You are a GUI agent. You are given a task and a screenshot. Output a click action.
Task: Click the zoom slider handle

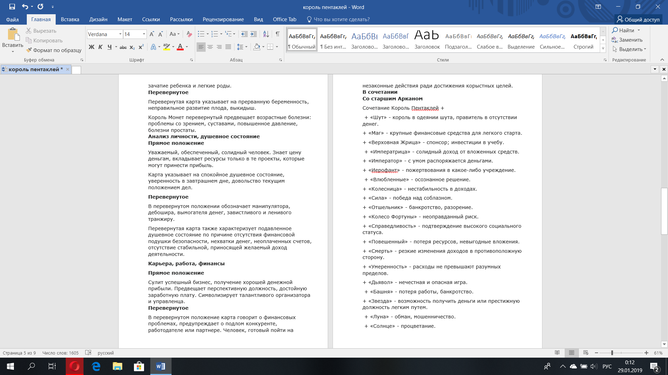tap(612, 353)
